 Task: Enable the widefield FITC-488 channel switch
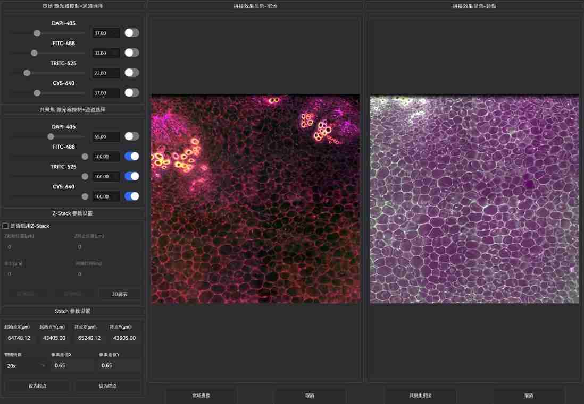(131, 53)
